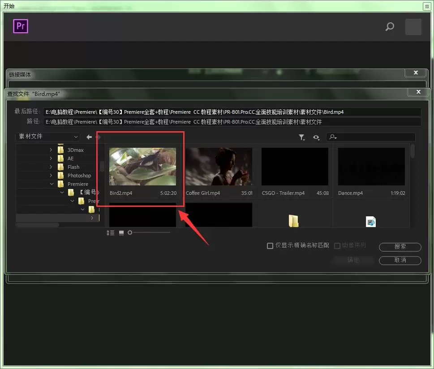Open the 素材文件 folder dropdown
This screenshot has height=369, width=434.
pos(47,137)
